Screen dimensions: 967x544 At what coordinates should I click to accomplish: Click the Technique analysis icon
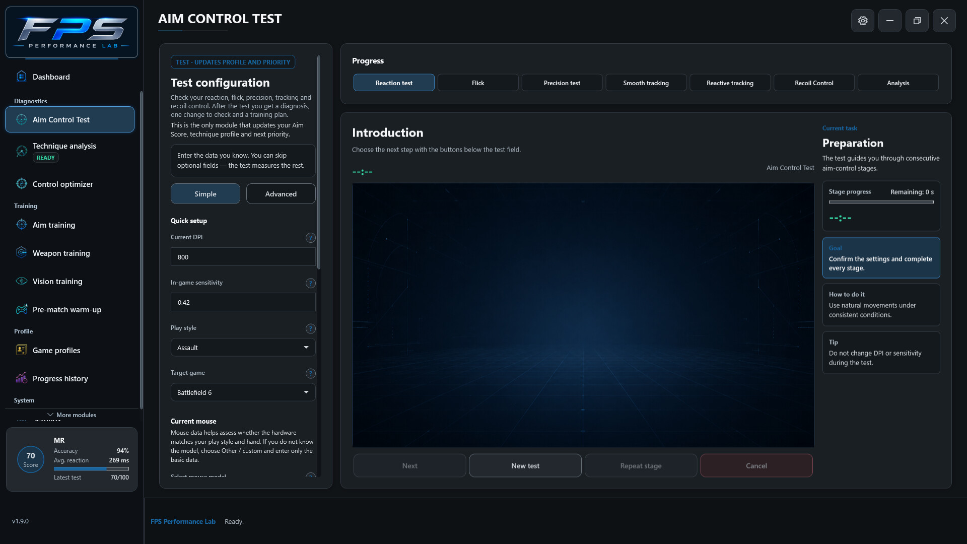pyautogui.click(x=21, y=151)
